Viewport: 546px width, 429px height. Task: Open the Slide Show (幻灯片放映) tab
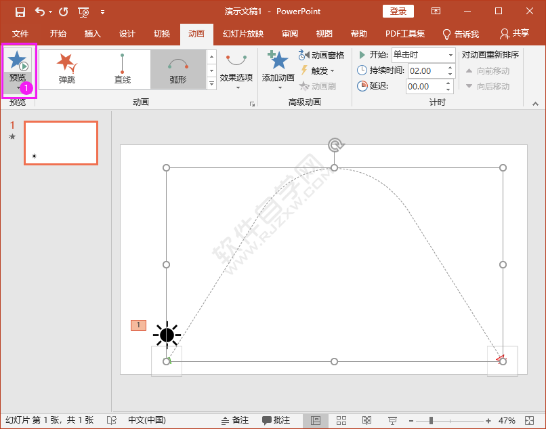(x=243, y=34)
